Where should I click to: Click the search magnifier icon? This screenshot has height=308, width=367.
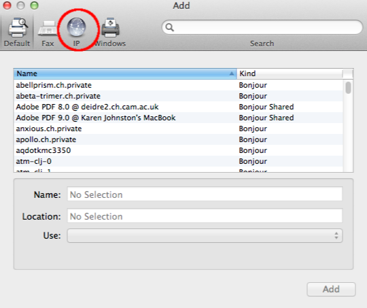170,27
